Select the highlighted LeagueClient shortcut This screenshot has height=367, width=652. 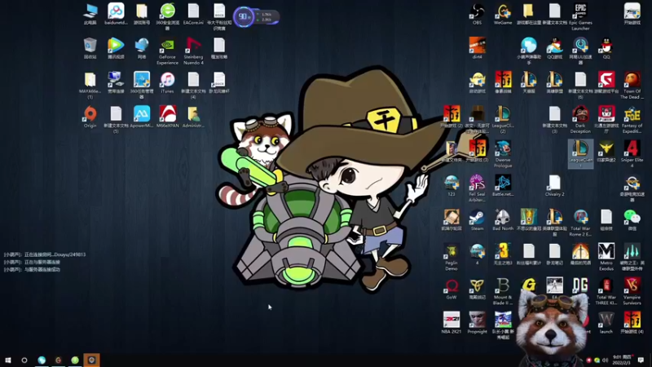pyautogui.click(x=580, y=153)
